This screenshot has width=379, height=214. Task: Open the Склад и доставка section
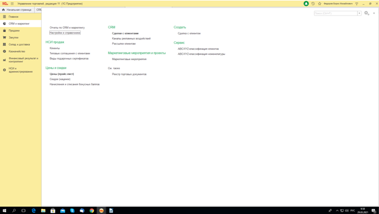[21, 45]
